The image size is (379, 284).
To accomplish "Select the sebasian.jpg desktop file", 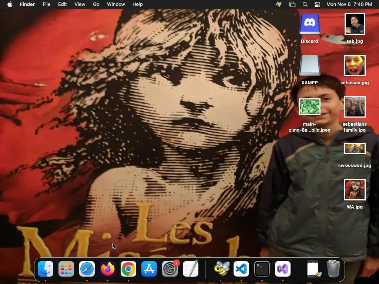I will click(355, 65).
